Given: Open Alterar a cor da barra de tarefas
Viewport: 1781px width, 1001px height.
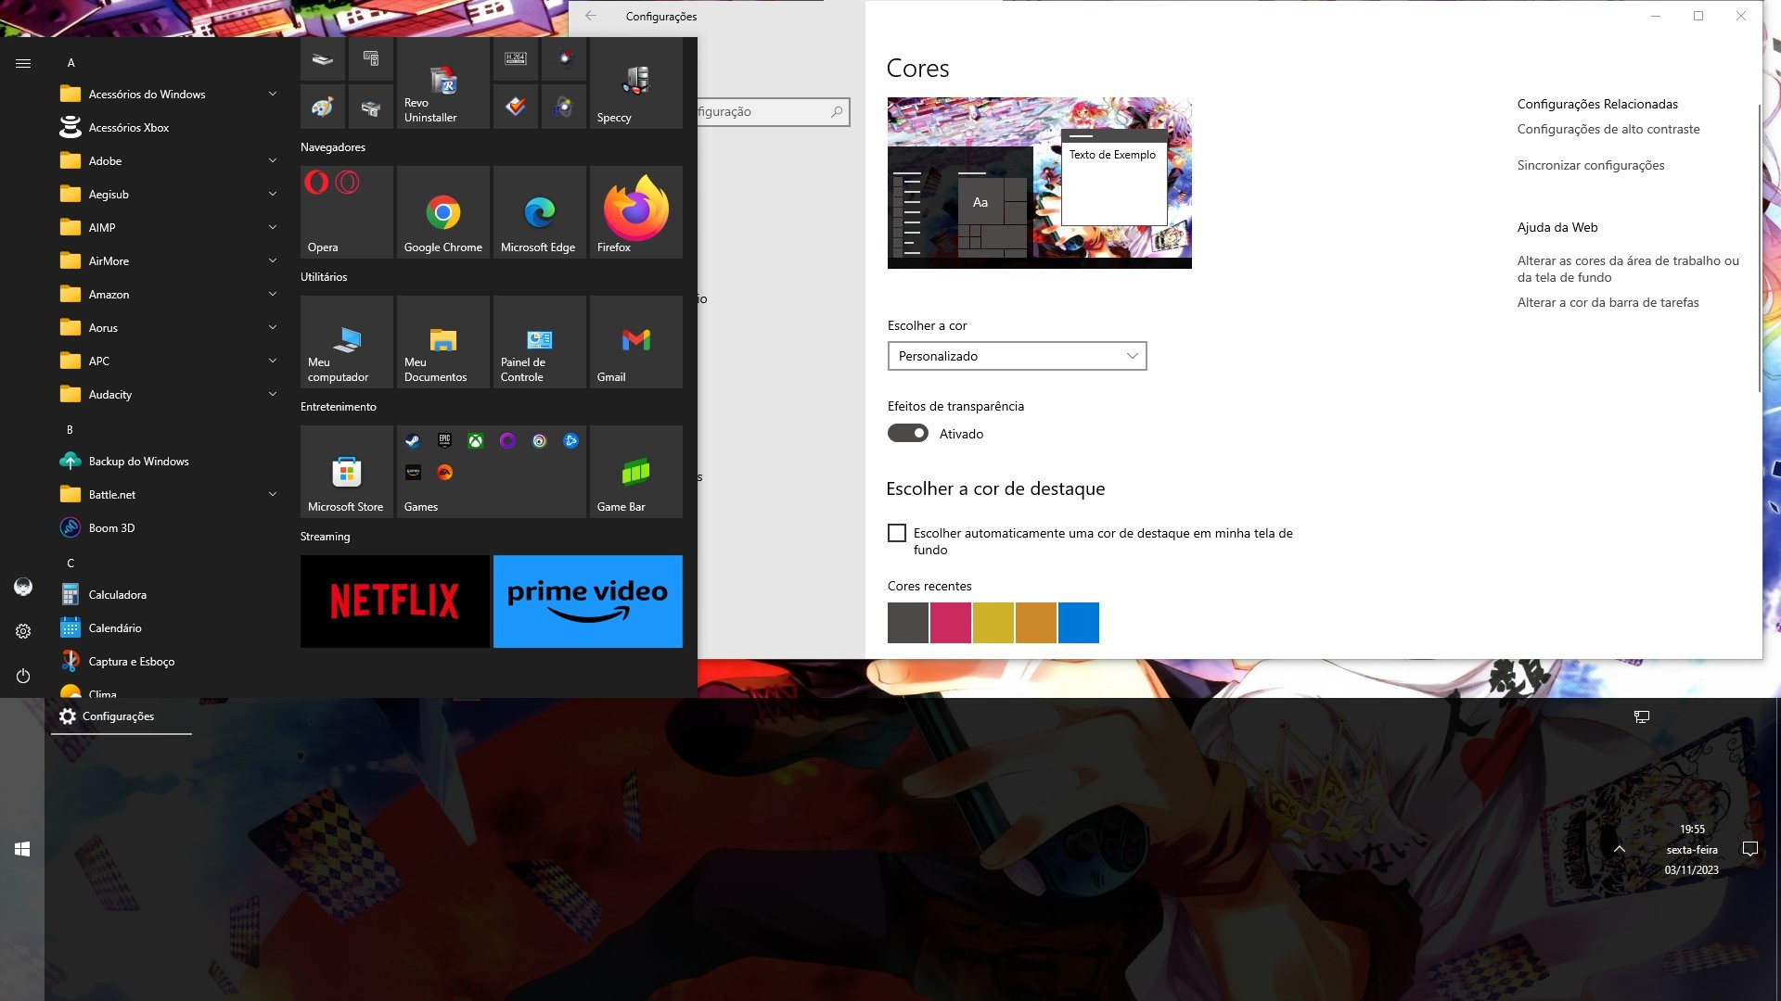Looking at the screenshot, I should click(x=1608, y=302).
